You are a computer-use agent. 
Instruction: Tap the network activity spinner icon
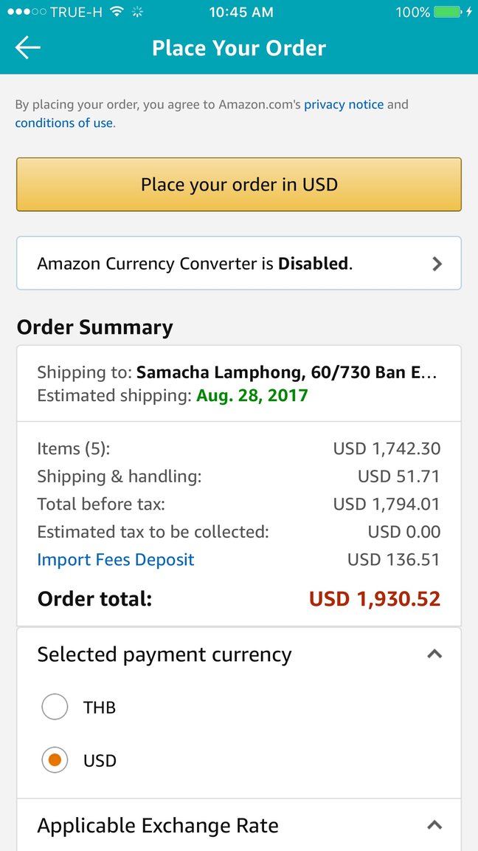136,12
